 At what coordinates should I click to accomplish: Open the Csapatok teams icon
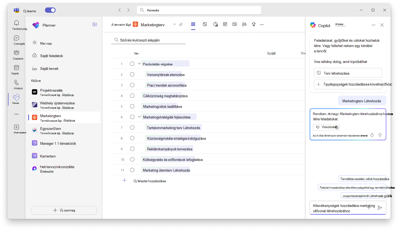point(16,53)
